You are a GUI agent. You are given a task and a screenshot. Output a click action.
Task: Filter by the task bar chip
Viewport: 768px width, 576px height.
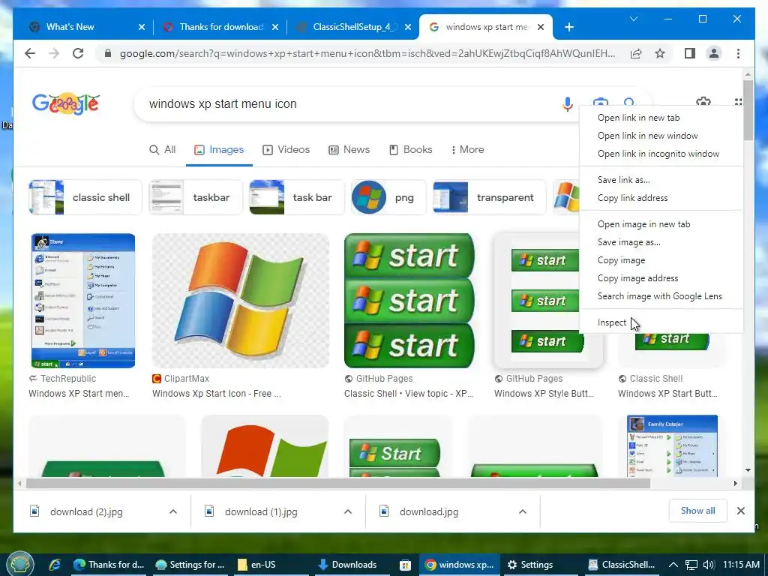tap(297, 197)
